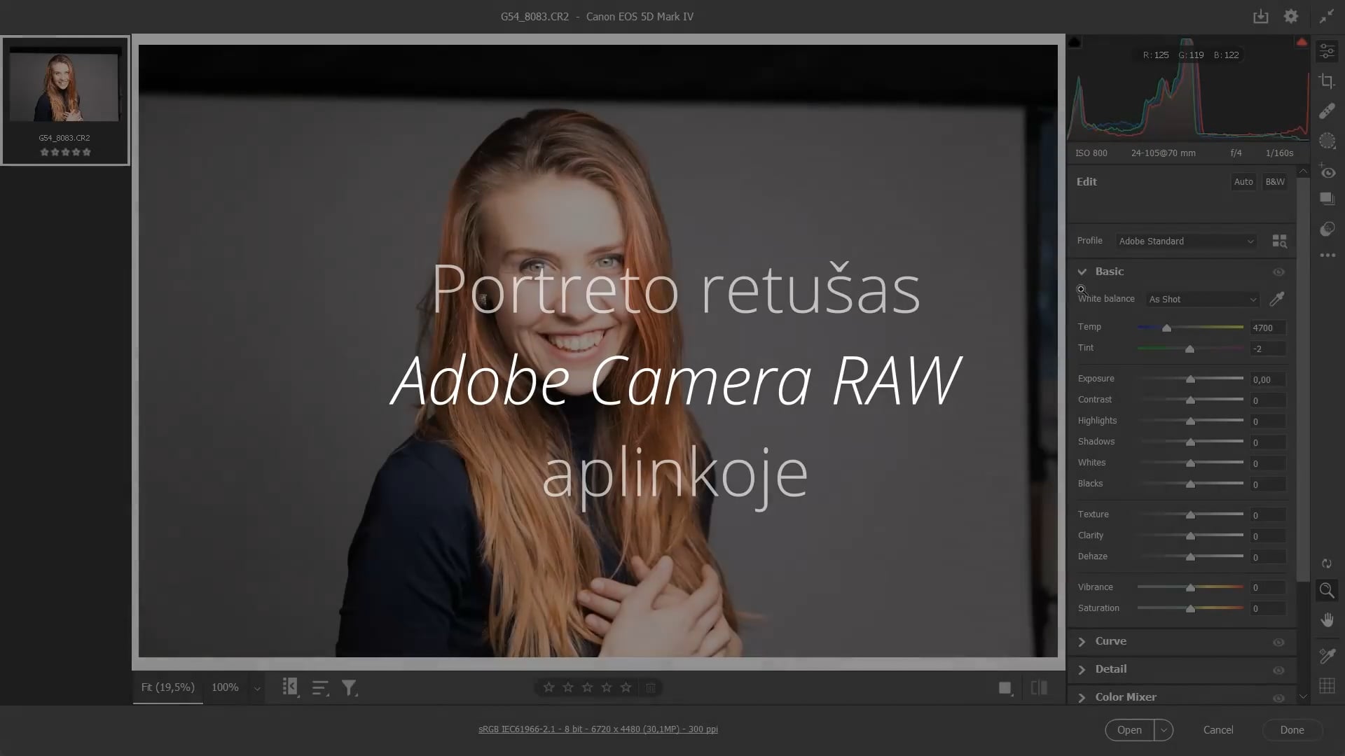Open the filmstrip filter funnel icon
1345x756 pixels.
pyautogui.click(x=350, y=687)
